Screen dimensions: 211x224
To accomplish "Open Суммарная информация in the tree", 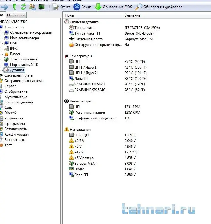I will point(31,32).
